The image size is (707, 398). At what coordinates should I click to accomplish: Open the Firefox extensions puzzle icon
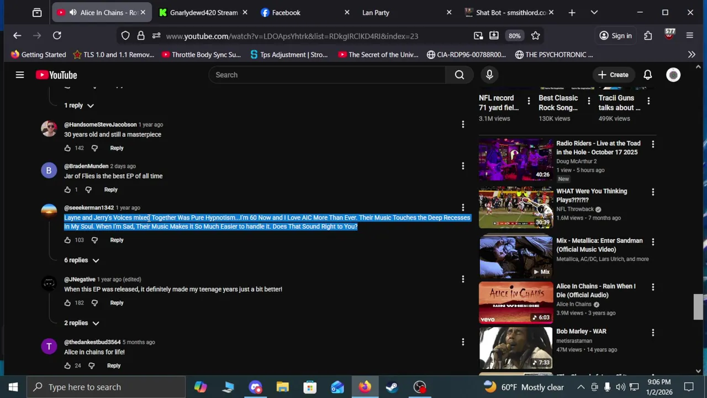click(x=648, y=35)
